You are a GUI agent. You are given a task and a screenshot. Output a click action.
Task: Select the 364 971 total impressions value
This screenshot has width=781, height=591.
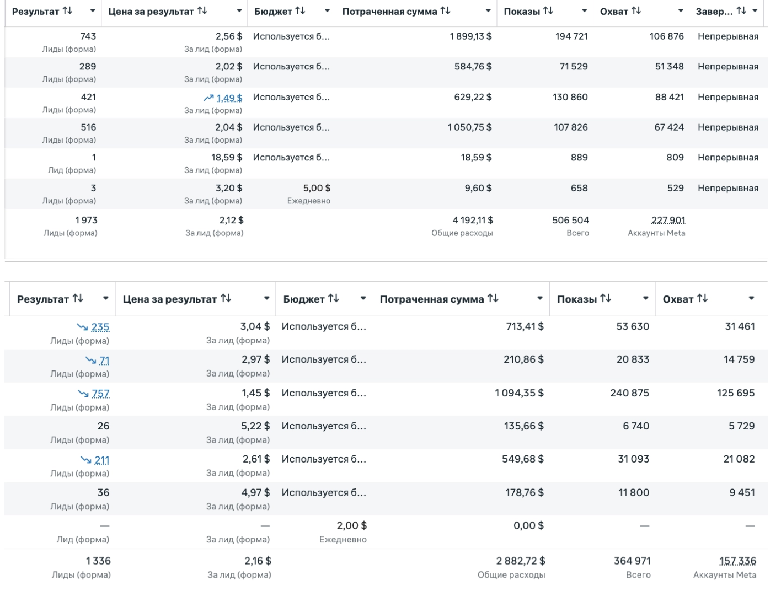pos(632,561)
